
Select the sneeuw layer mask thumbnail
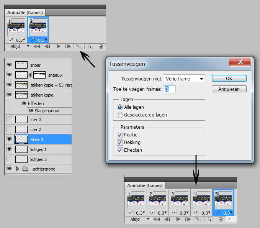[x=39, y=75]
